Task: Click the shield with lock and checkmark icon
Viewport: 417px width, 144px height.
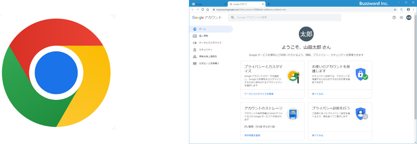Action: coord(362,74)
